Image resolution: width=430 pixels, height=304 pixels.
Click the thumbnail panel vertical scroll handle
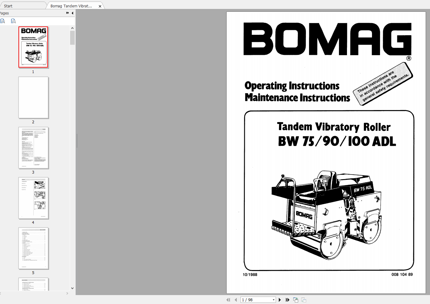72,38
